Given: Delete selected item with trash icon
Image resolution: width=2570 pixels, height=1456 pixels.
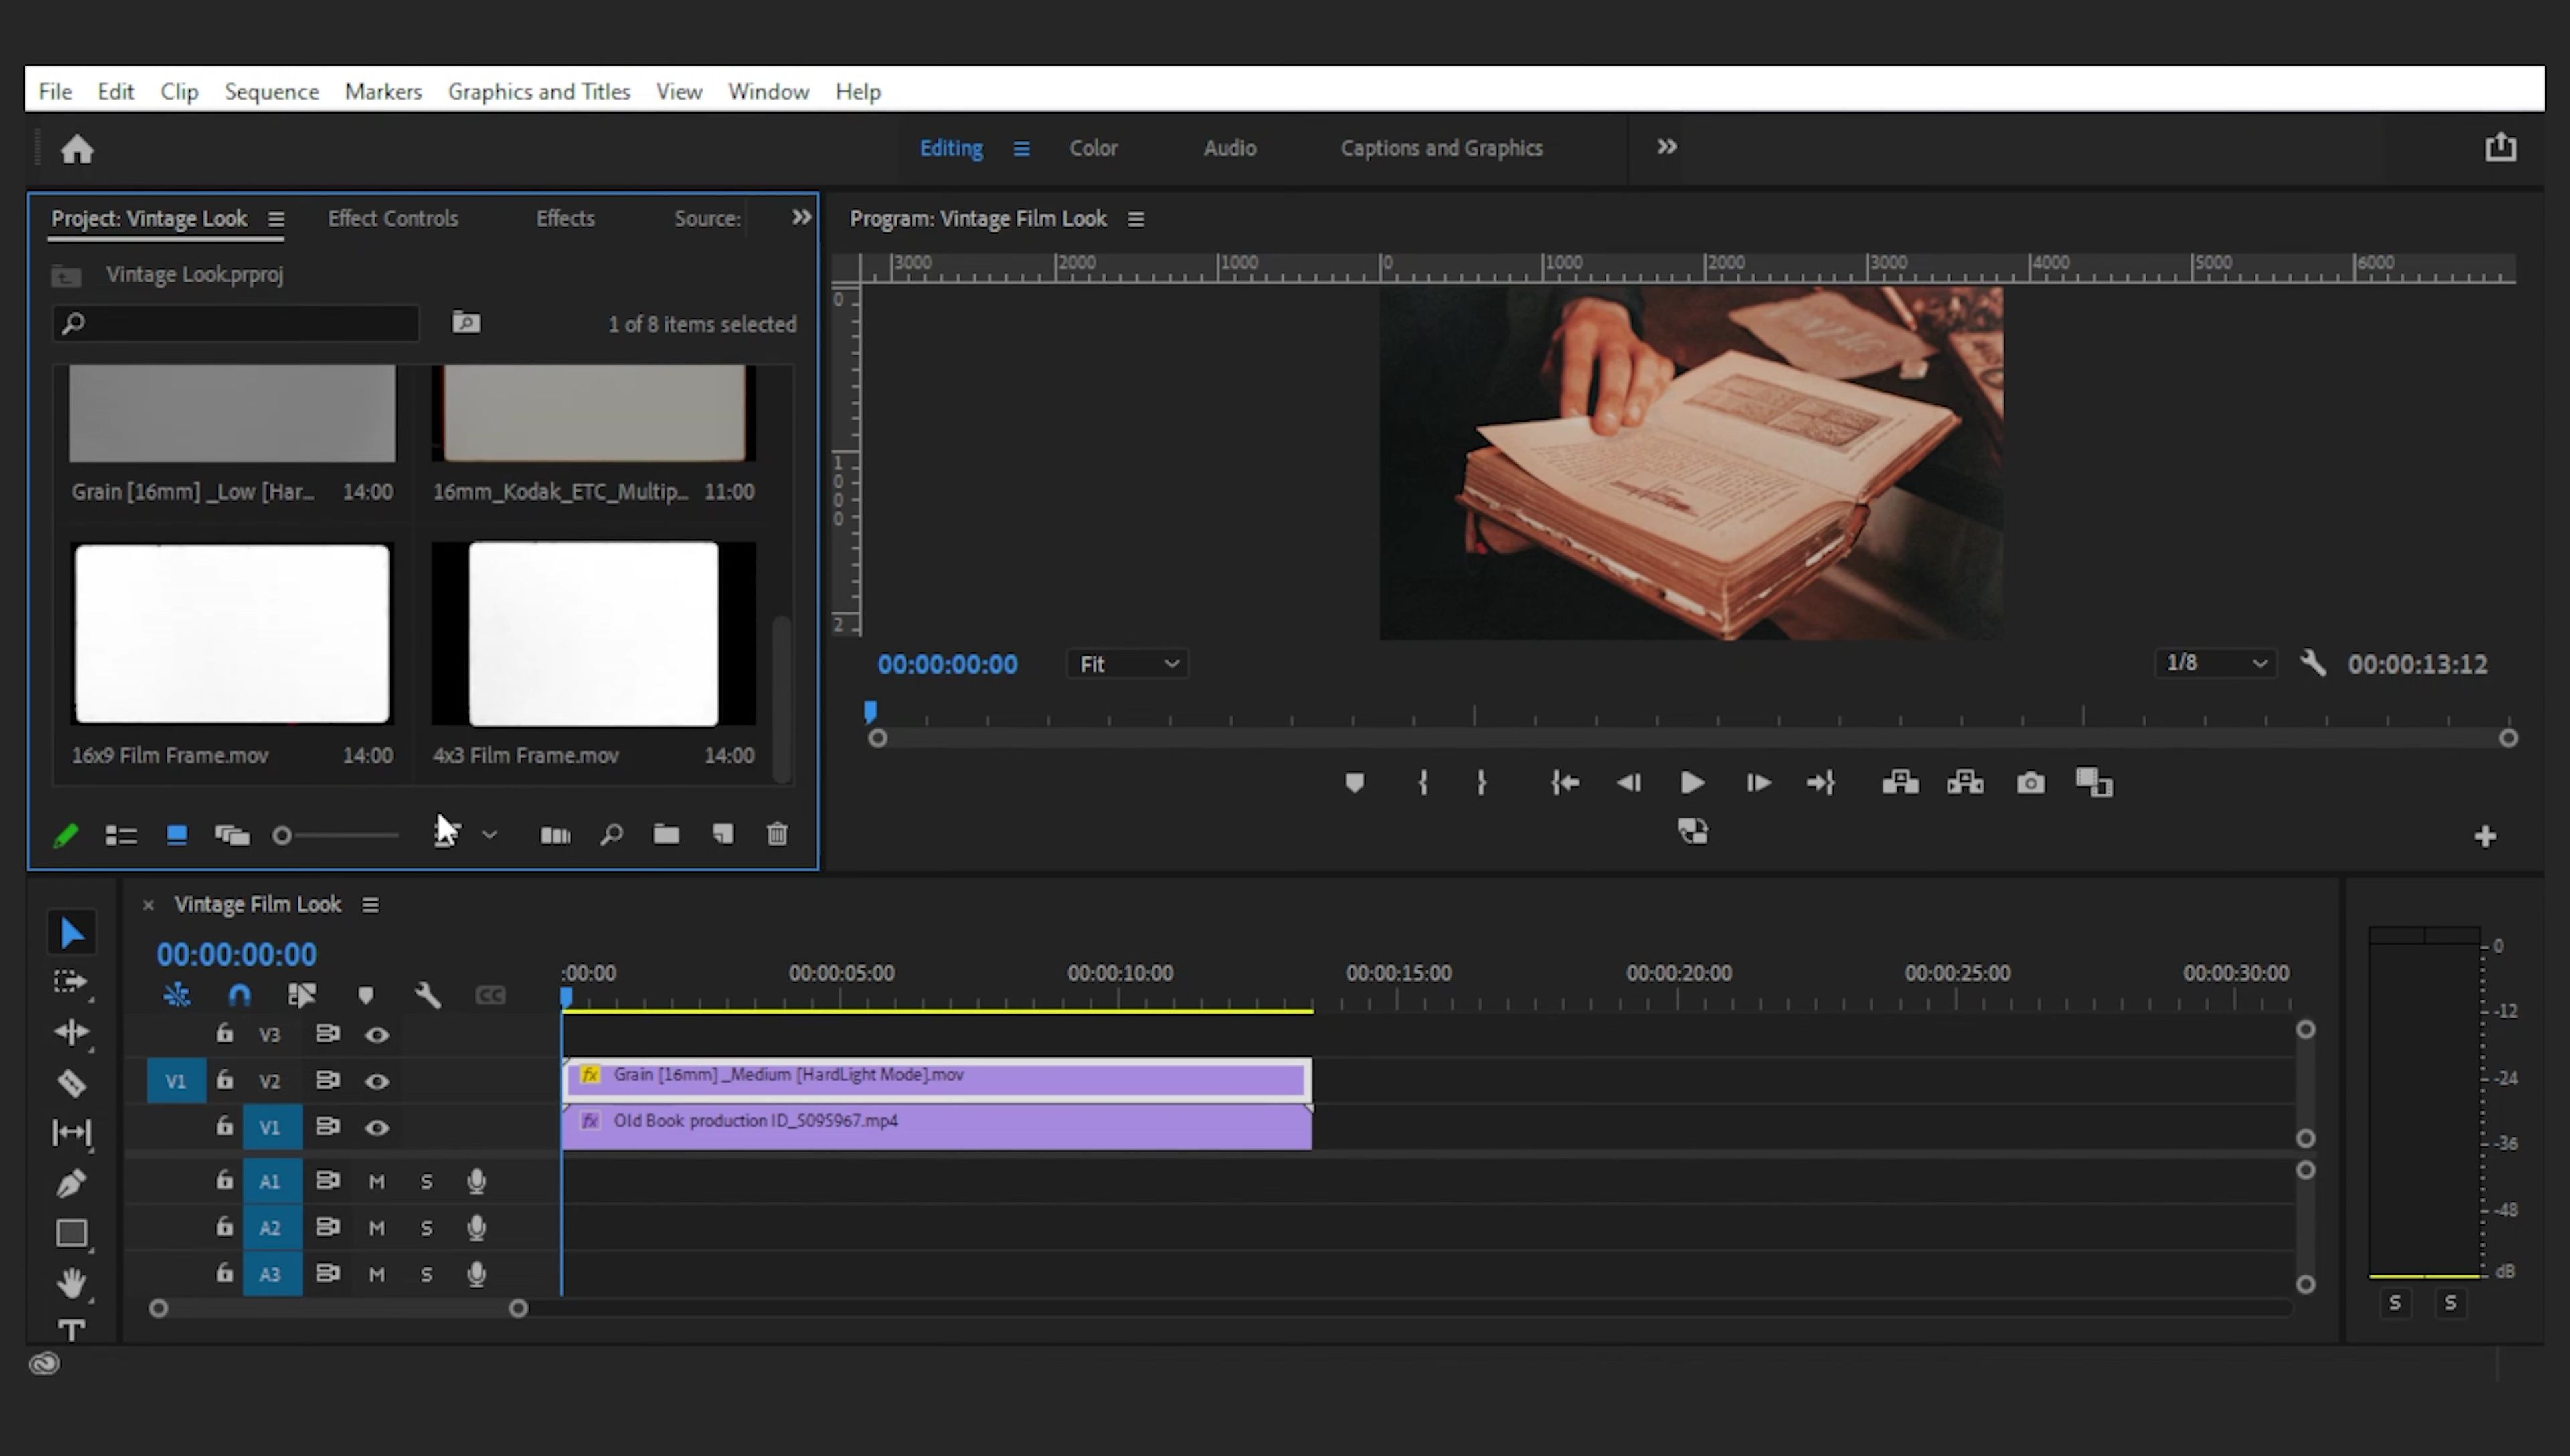Looking at the screenshot, I should [777, 833].
